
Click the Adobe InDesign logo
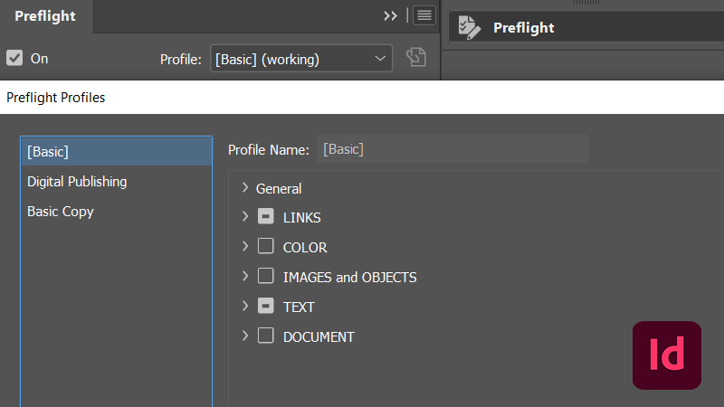coord(667,355)
